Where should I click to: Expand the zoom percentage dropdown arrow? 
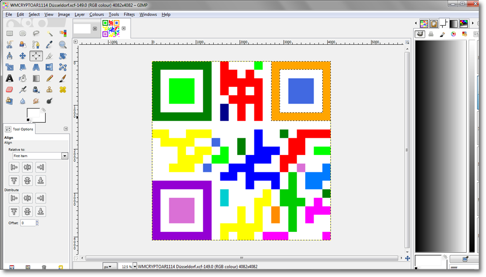coord(135,267)
